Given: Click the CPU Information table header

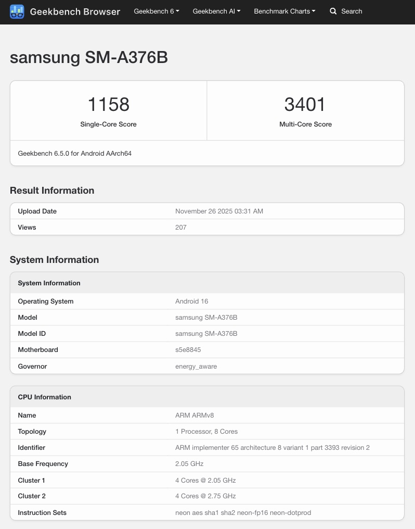Looking at the screenshot, I should click(45, 397).
